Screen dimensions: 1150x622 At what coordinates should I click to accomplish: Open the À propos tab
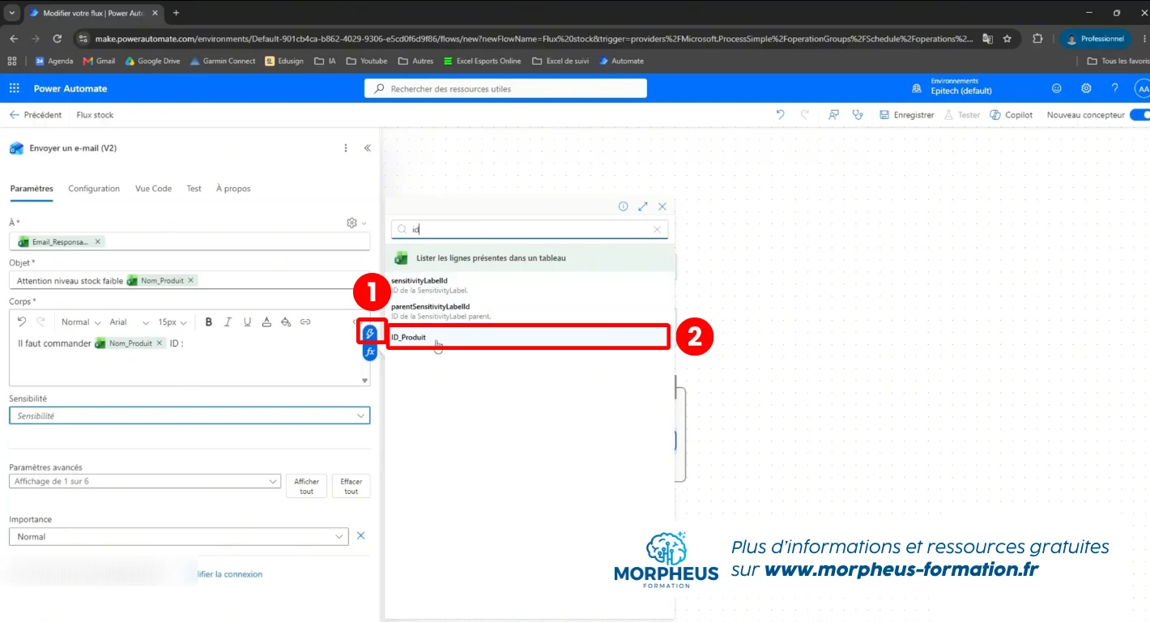pyautogui.click(x=233, y=189)
